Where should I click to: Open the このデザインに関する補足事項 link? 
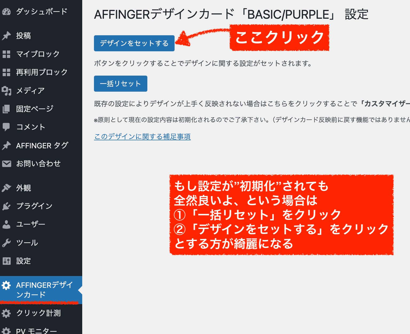142,137
